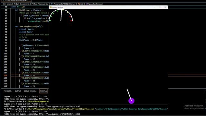Click highlighted line number 108 in the gutter

coord(5,75)
